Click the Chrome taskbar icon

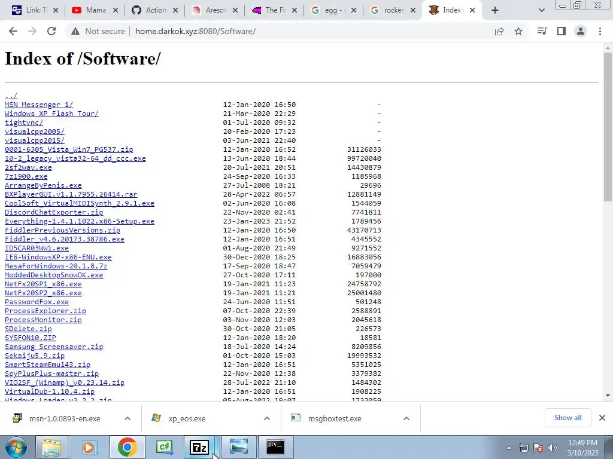coord(127,447)
